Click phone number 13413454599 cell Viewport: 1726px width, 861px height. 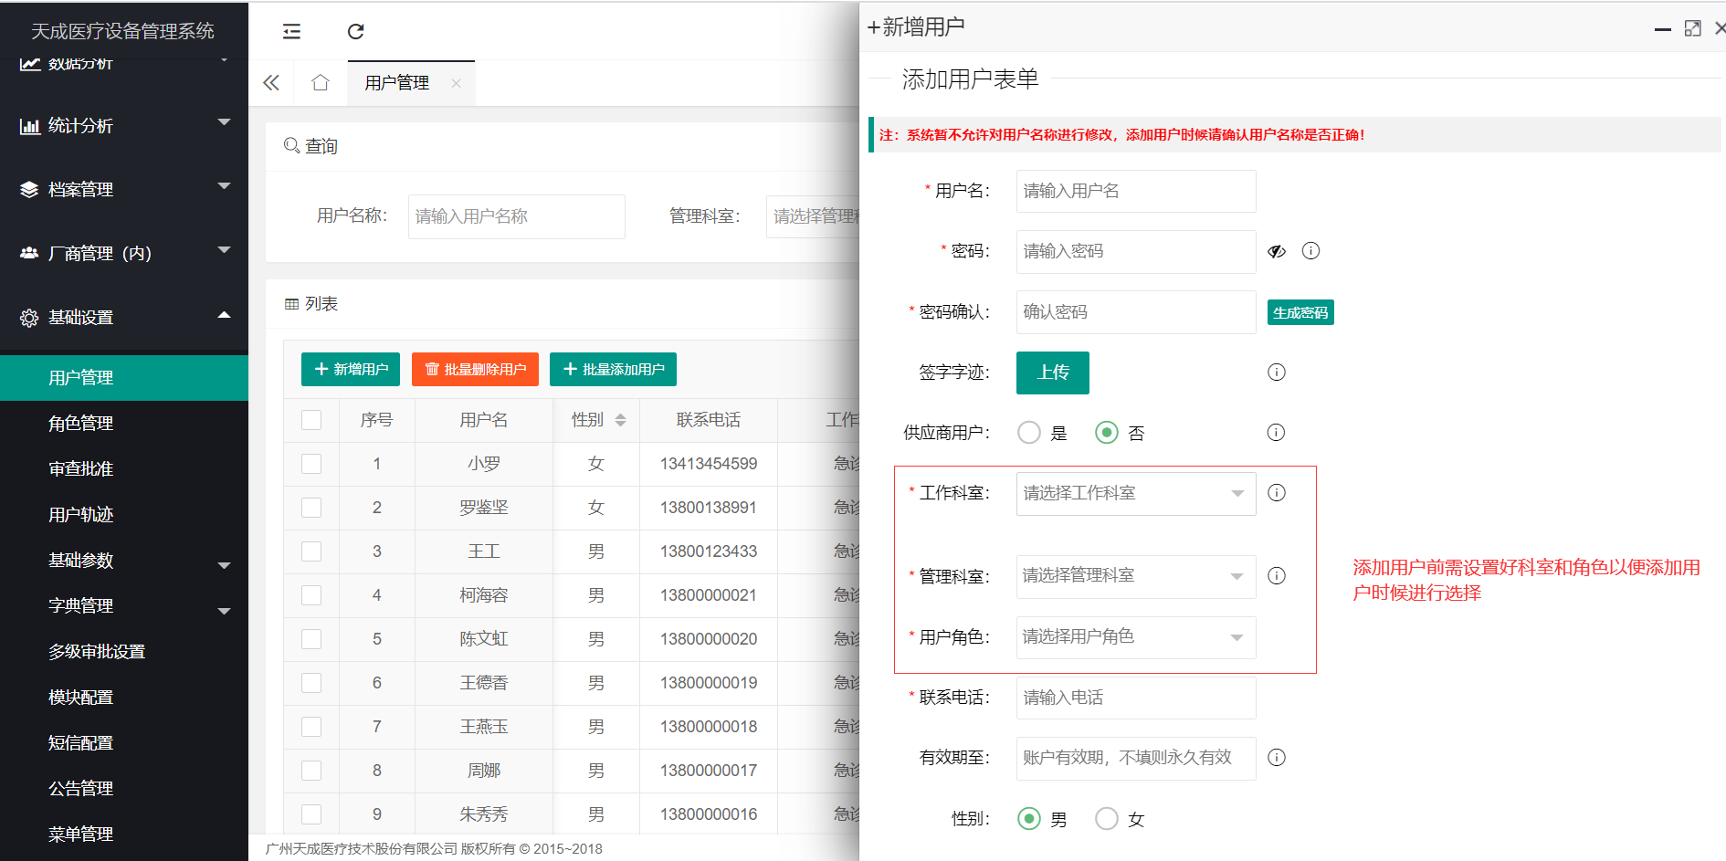tap(709, 464)
